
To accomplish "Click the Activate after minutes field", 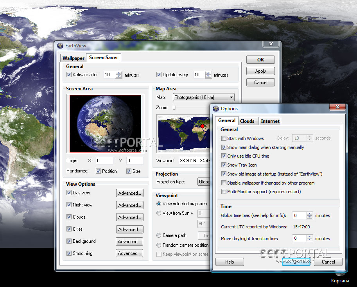I will tap(110, 75).
